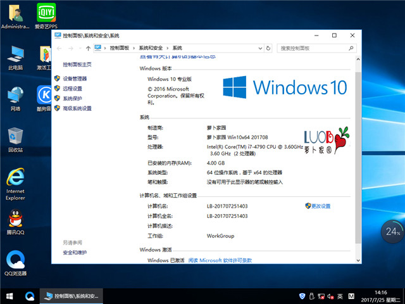Select the Windows 10 专业版 text

170,79
